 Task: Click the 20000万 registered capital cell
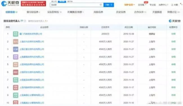[x=105, y=34]
